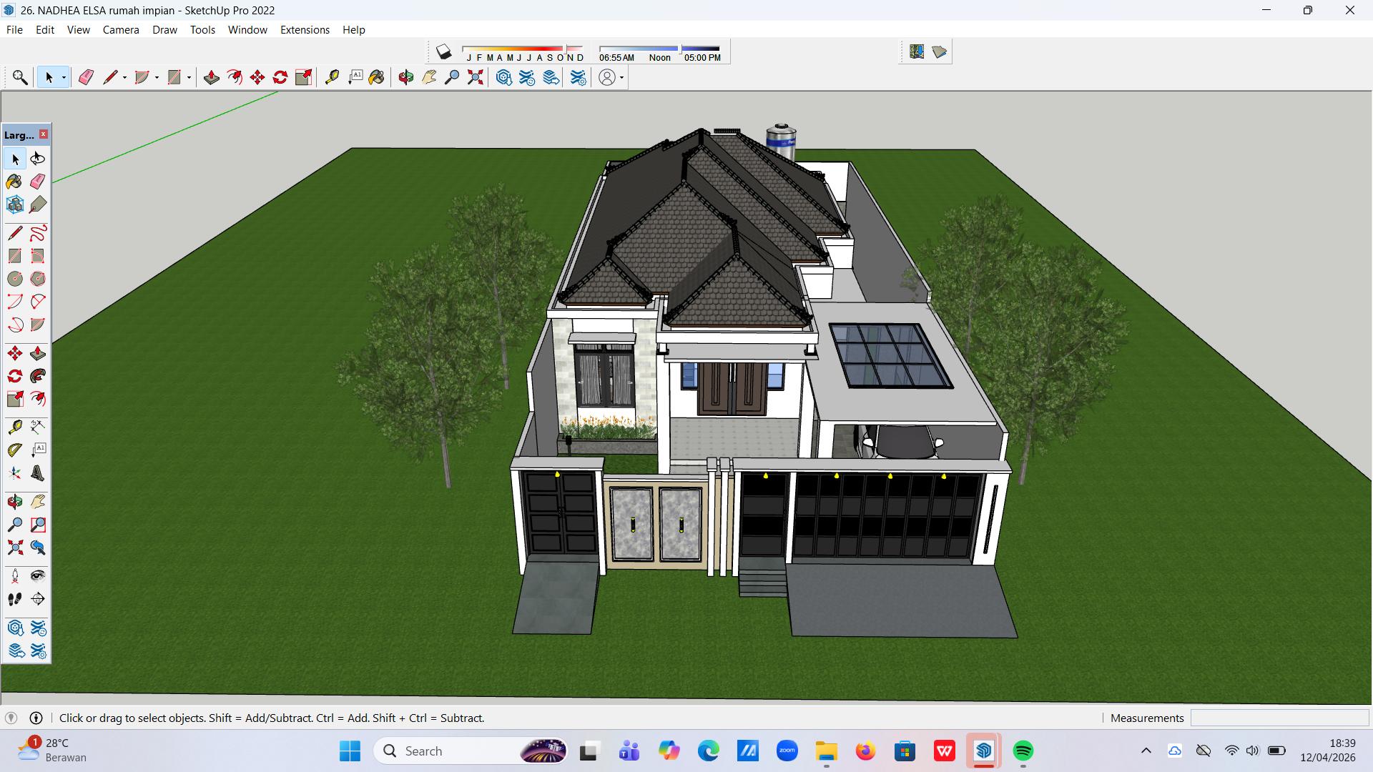The image size is (1373, 772).
Task: Select the Push/Pull tool in top toolbar
Action: click(x=211, y=77)
